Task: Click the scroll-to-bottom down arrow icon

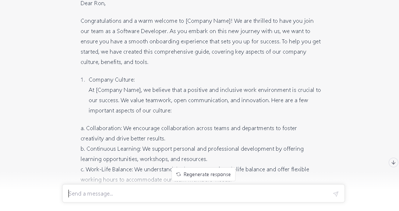Action: point(393,162)
